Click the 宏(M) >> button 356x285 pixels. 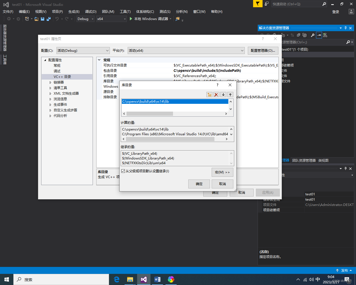point(222,172)
